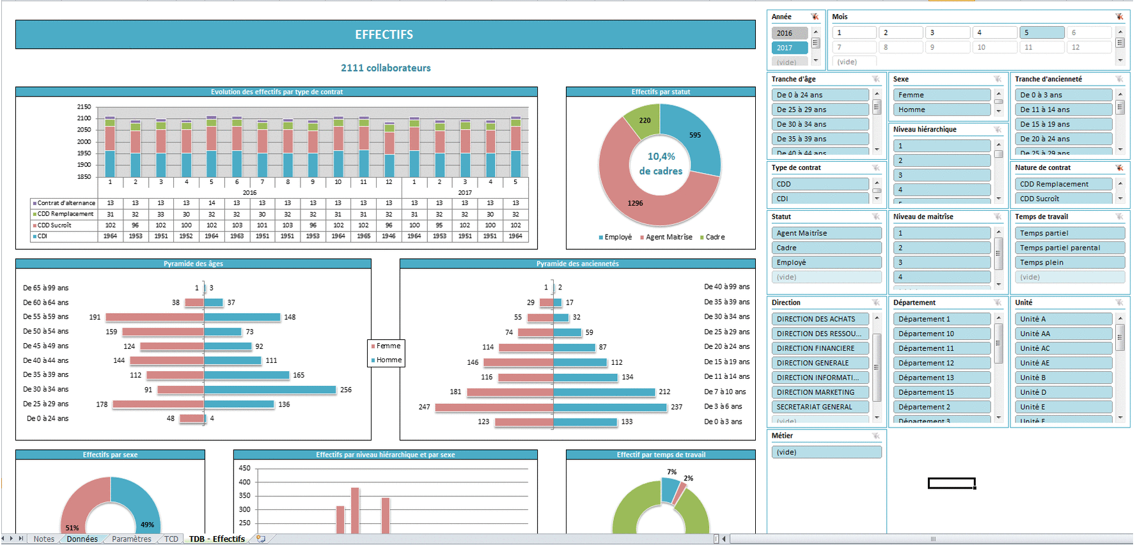1135x545 pixels.
Task: Clear the Année slicer filter
Action: coord(815,17)
